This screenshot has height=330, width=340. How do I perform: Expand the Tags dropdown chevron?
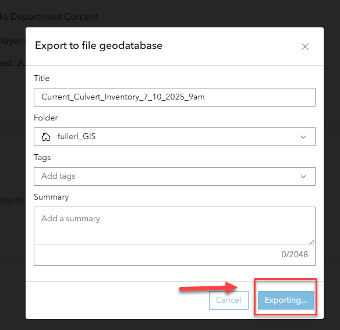point(303,176)
